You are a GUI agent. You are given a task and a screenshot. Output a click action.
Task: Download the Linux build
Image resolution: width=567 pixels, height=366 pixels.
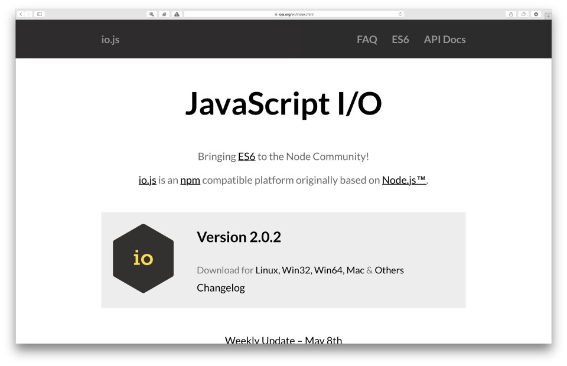267,270
